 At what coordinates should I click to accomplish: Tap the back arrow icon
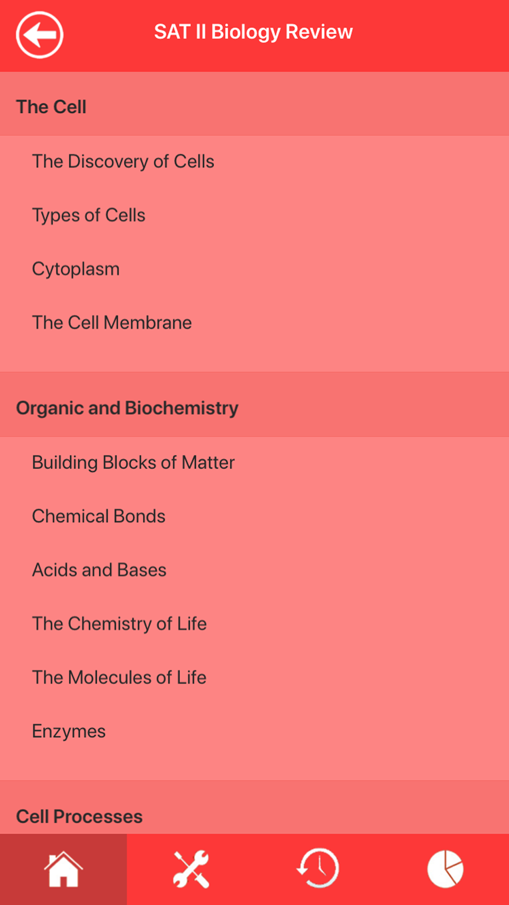(x=40, y=35)
